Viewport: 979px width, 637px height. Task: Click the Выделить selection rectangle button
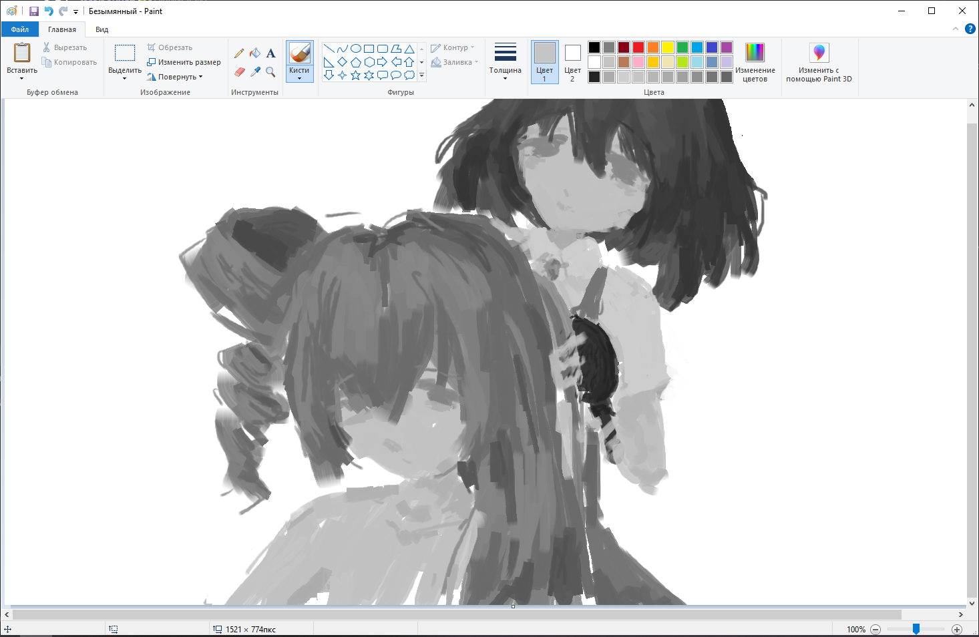[125, 53]
